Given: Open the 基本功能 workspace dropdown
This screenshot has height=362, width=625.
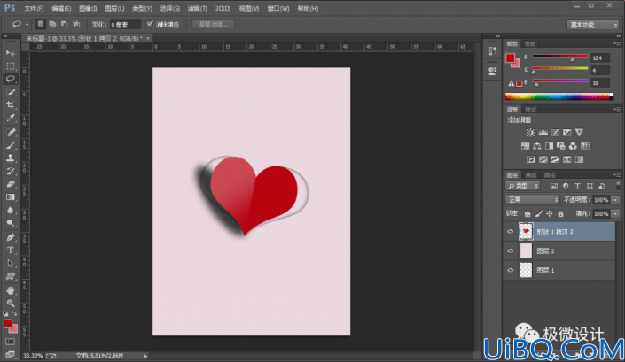Looking at the screenshot, I should [593, 25].
